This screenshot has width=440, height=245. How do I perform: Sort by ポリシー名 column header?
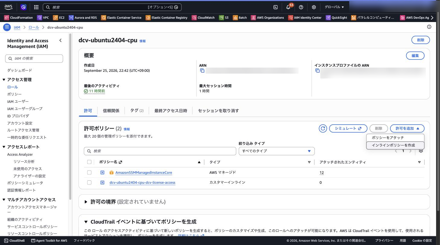(x=110, y=162)
